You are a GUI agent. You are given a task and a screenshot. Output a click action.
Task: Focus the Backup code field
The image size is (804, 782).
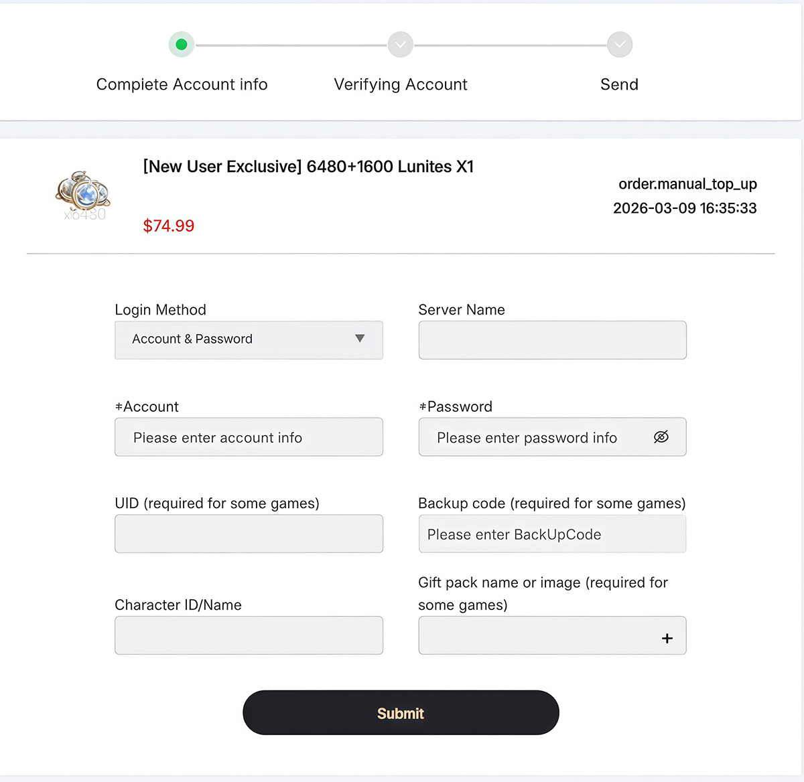pyautogui.click(x=552, y=534)
